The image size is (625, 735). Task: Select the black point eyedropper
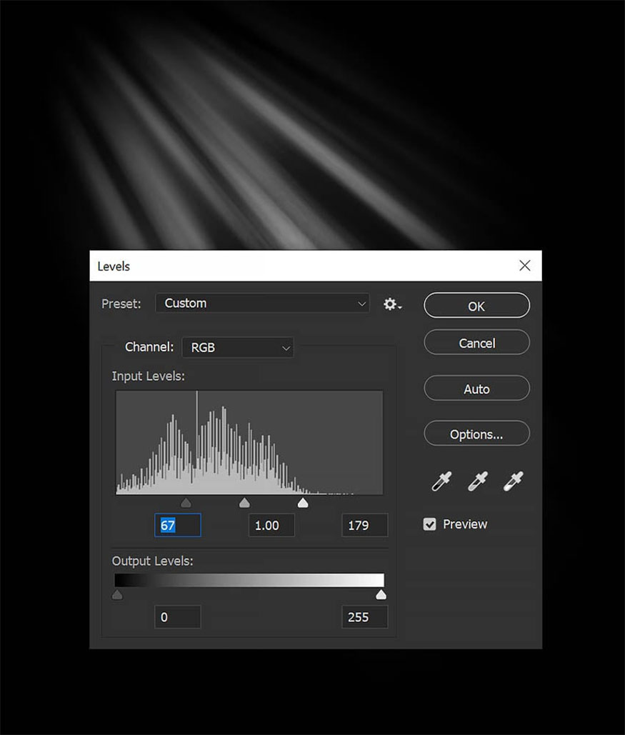pyautogui.click(x=441, y=482)
